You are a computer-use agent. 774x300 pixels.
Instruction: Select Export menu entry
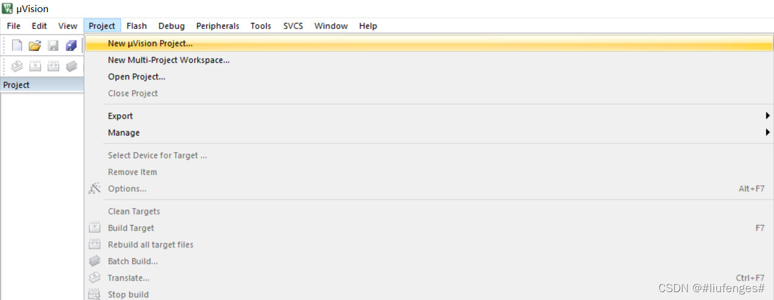tap(429, 116)
